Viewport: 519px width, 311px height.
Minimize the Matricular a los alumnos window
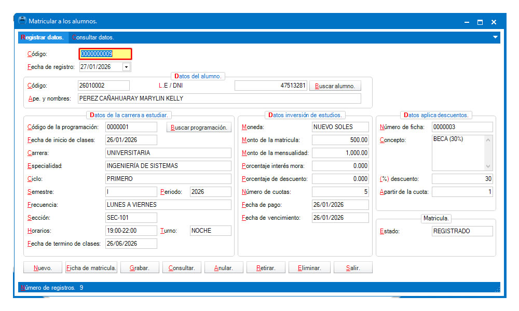[467, 22]
